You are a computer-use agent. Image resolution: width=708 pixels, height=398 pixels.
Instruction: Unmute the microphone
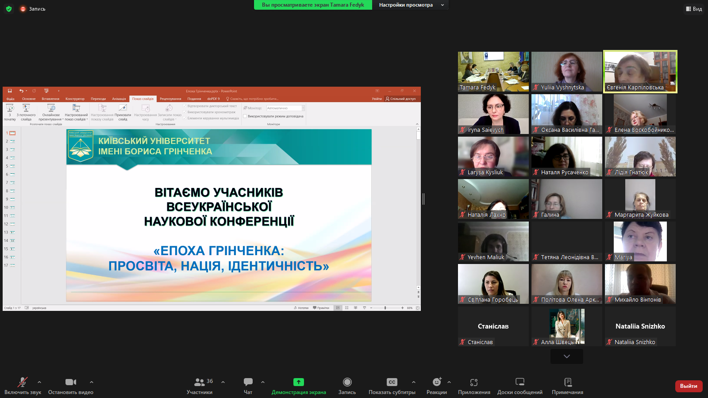point(23,382)
